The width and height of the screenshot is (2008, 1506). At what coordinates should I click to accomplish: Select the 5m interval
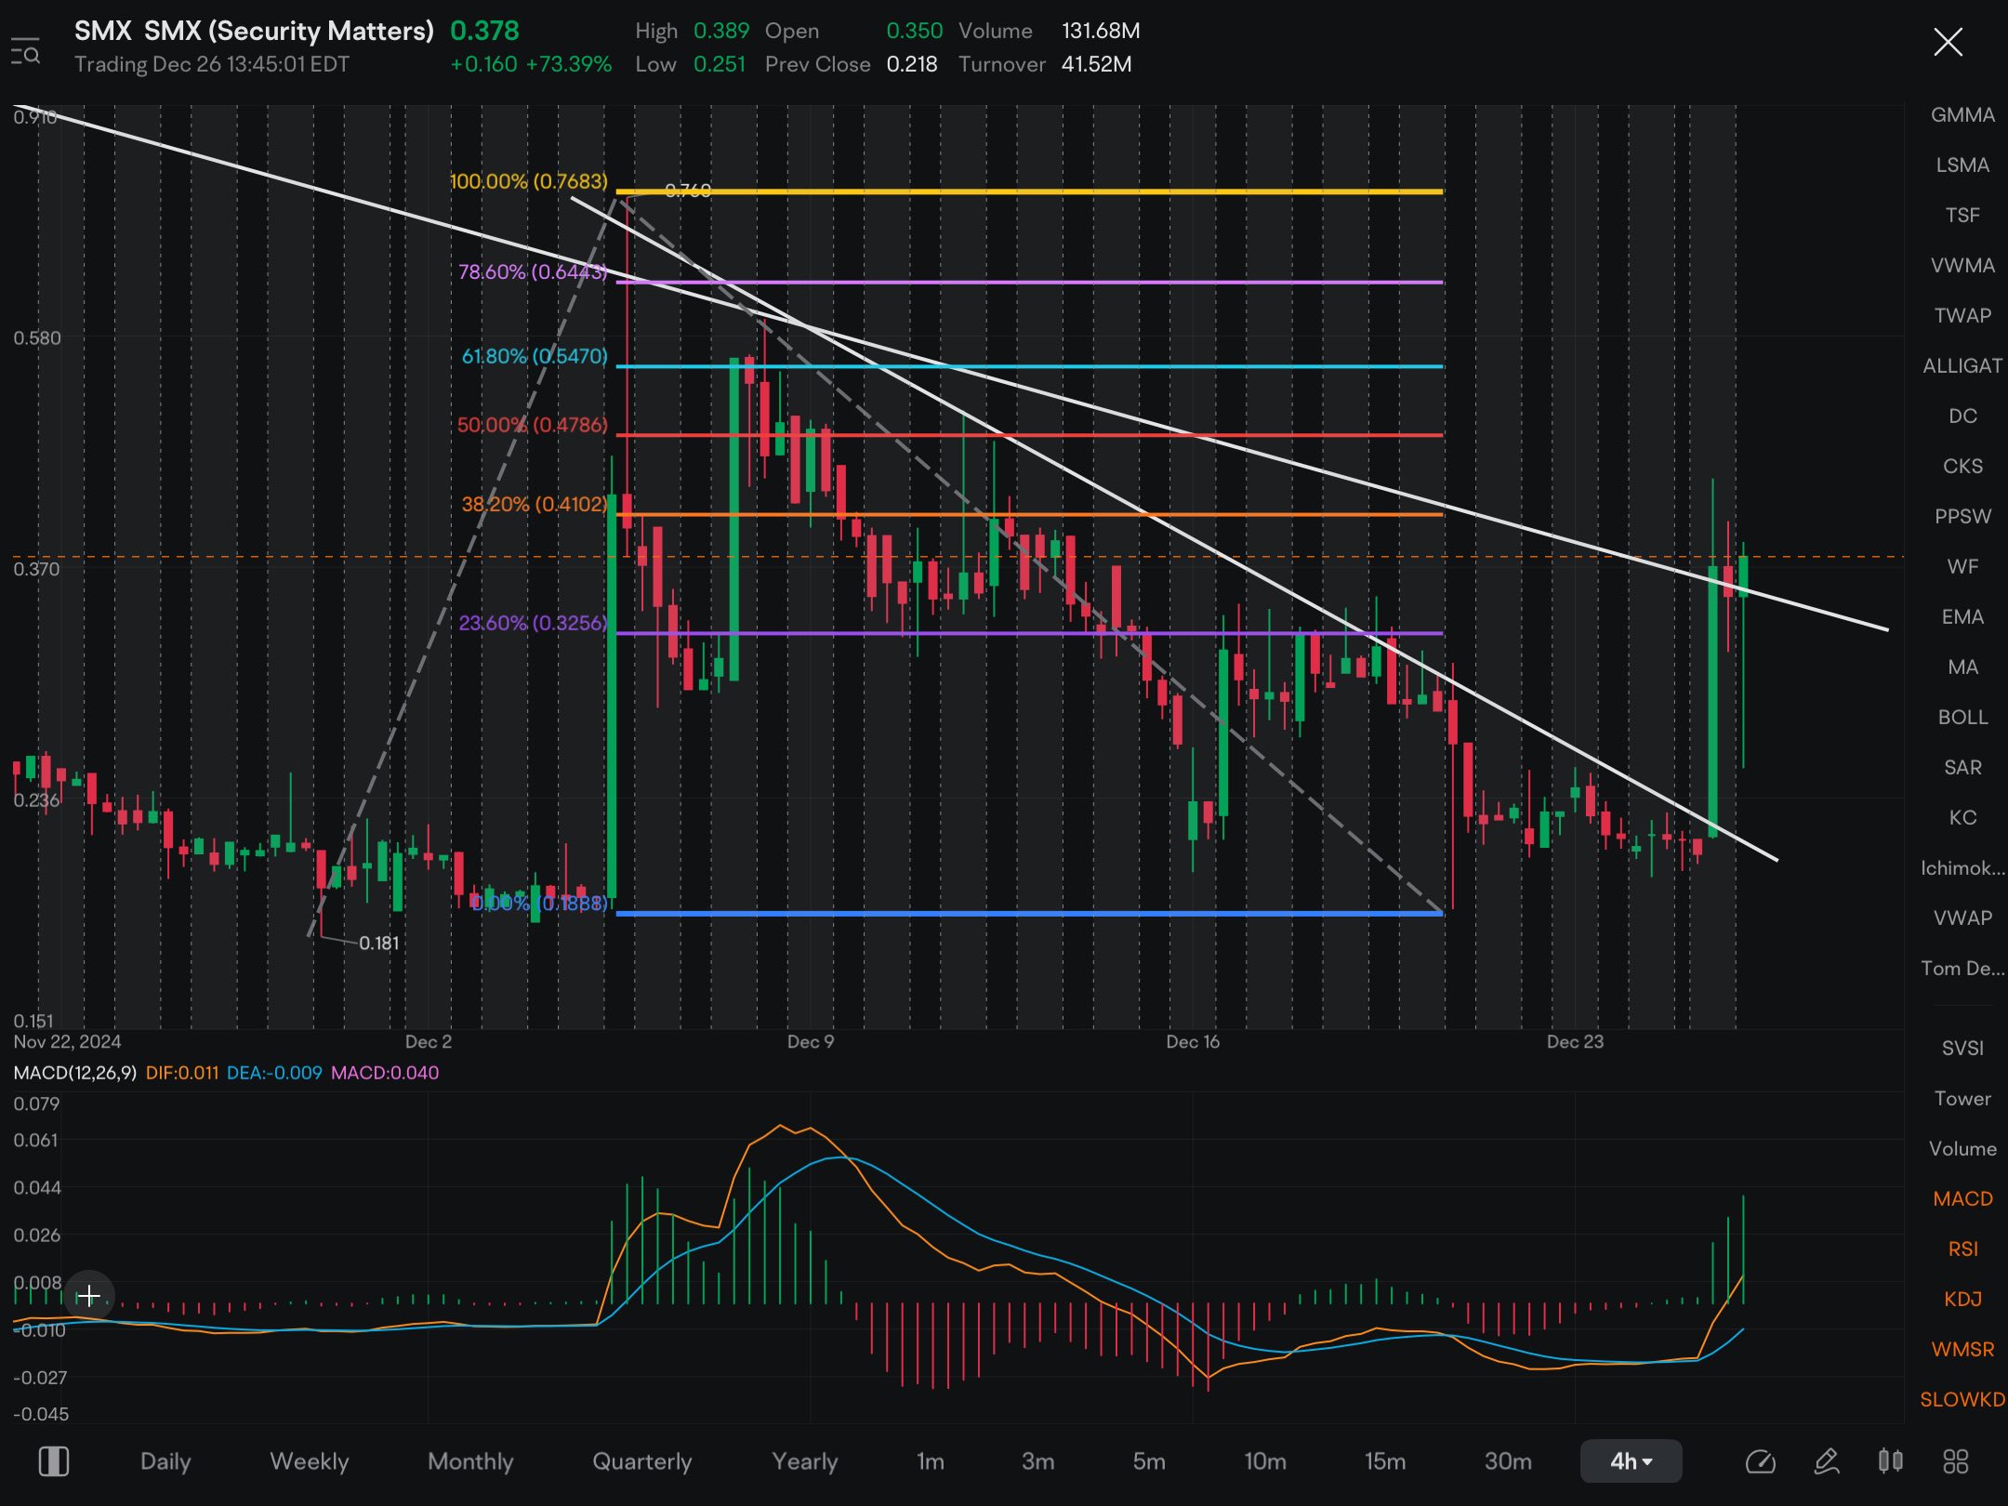(x=1149, y=1461)
